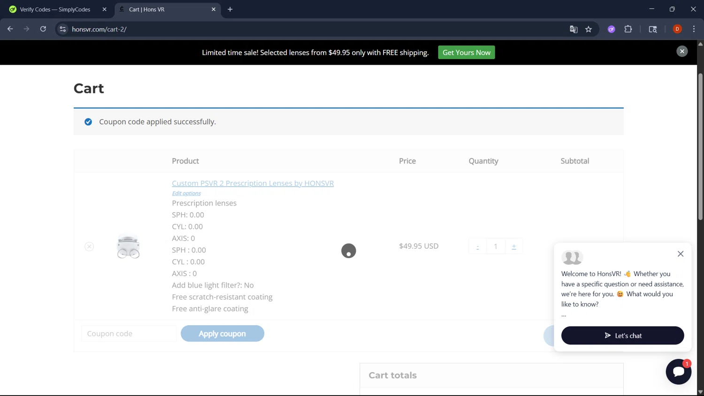Click the scroll down arrow
The image size is (704, 396).
(700, 392)
